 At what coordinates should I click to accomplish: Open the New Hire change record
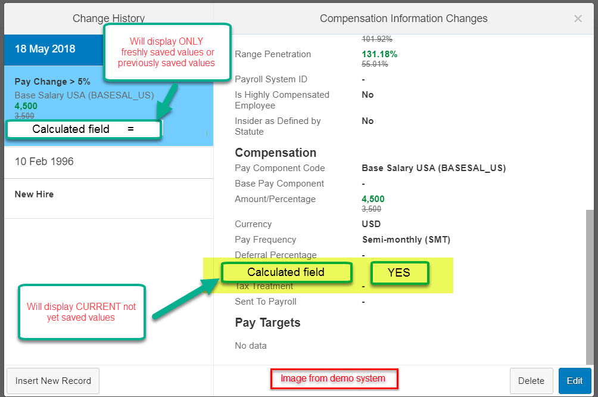108,199
